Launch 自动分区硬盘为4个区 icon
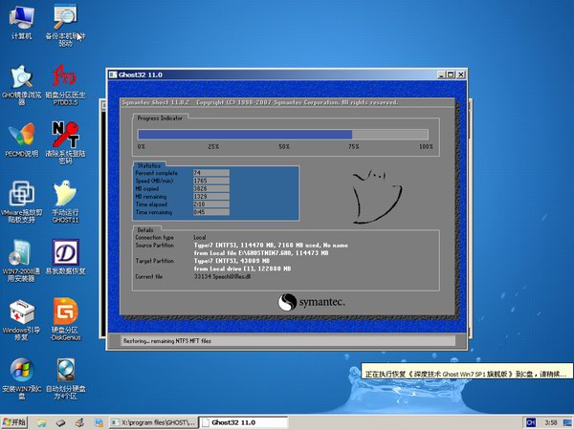Screen dimensions: 574x430 coord(65,372)
